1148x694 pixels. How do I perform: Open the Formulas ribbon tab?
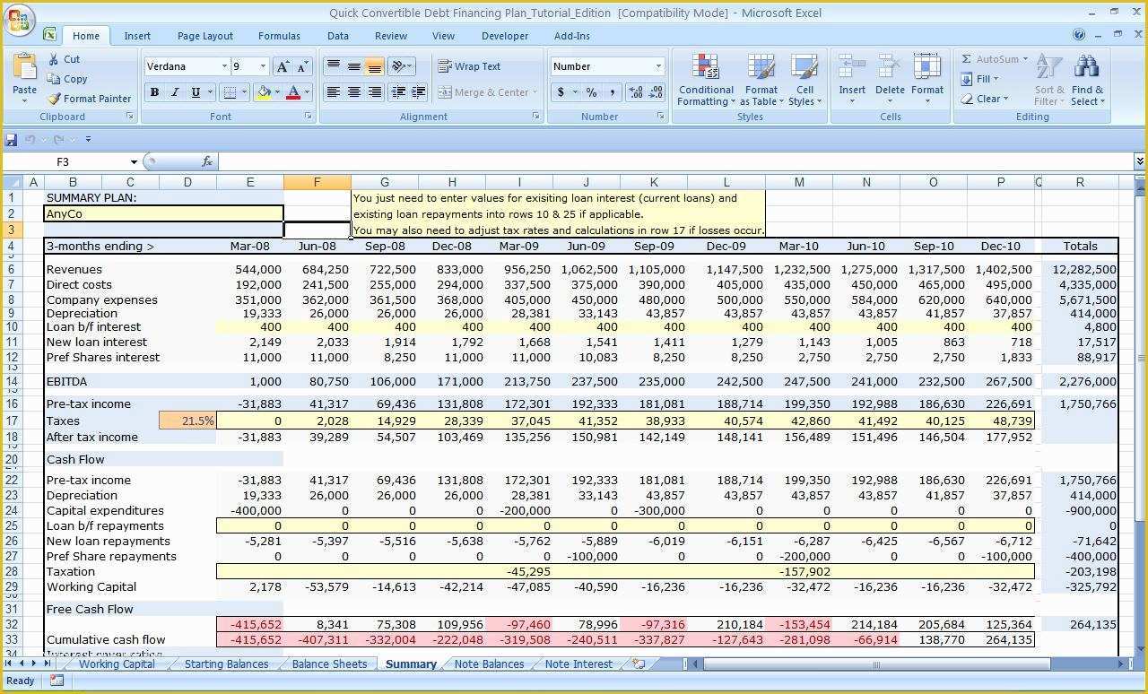[x=279, y=36]
